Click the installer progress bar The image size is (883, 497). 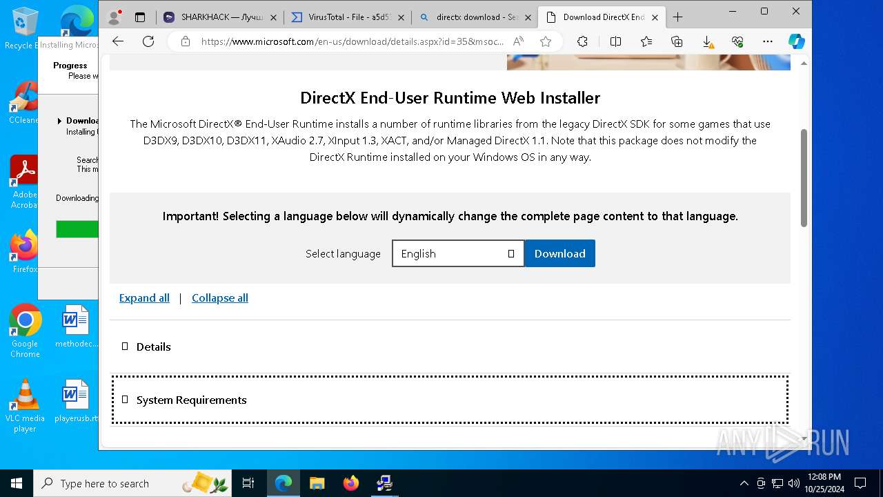click(77, 230)
